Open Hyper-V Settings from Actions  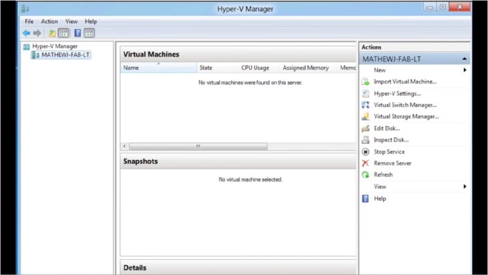(397, 93)
